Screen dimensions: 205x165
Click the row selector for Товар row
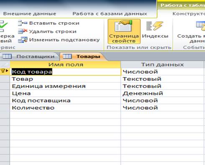[x=5, y=79]
